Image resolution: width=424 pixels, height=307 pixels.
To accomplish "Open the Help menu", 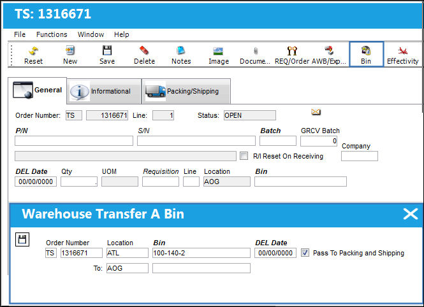I will (x=121, y=34).
